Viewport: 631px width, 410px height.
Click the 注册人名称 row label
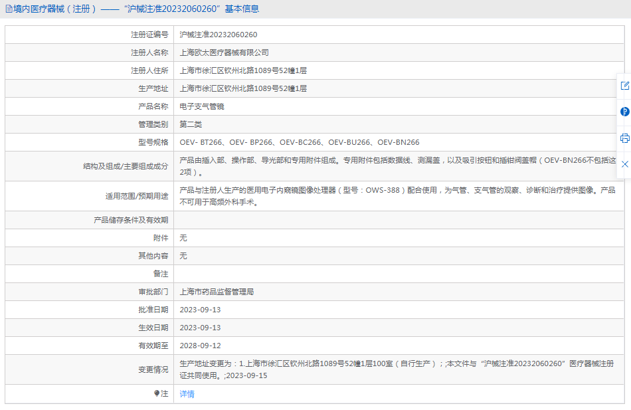tap(149, 52)
